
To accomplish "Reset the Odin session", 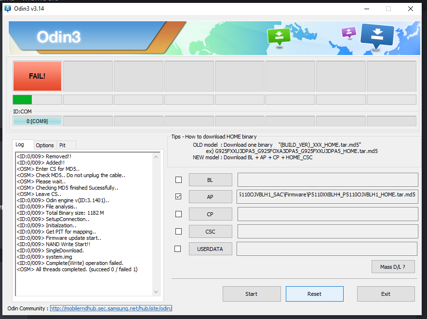I will [x=315, y=294].
